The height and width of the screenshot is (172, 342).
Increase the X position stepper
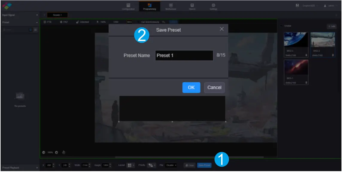pos(54,164)
